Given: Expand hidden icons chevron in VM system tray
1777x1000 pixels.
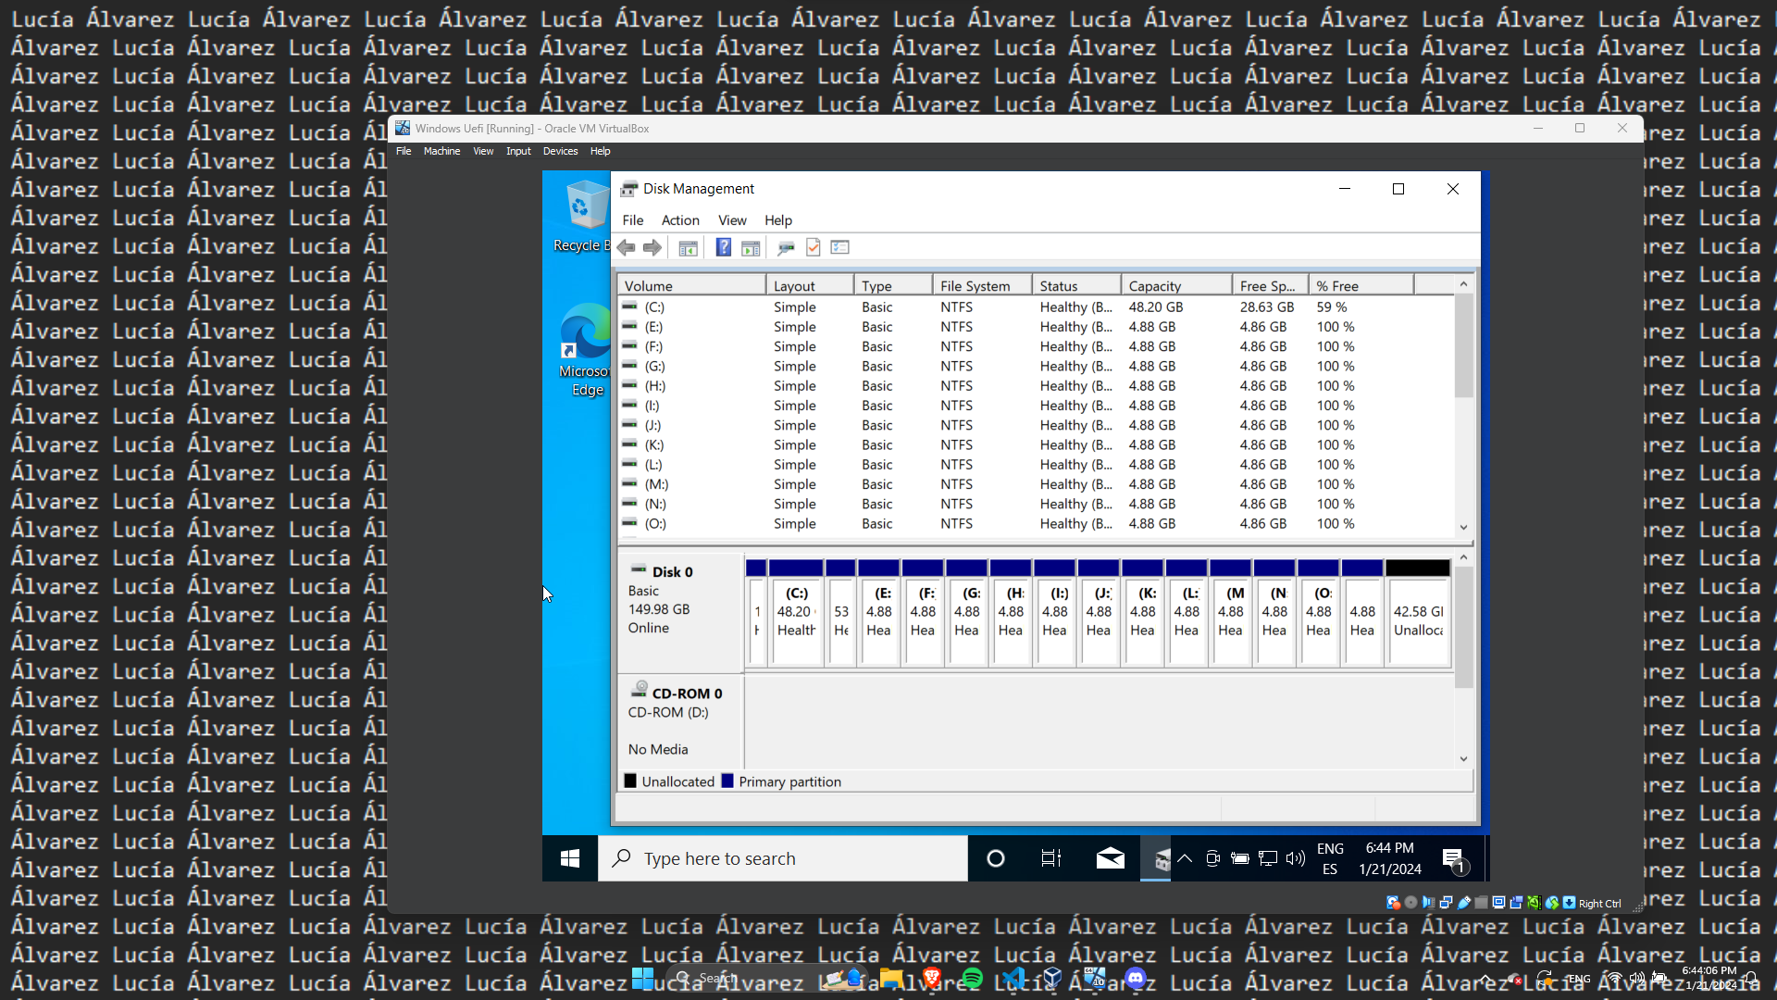Looking at the screenshot, I should click(1184, 858).
